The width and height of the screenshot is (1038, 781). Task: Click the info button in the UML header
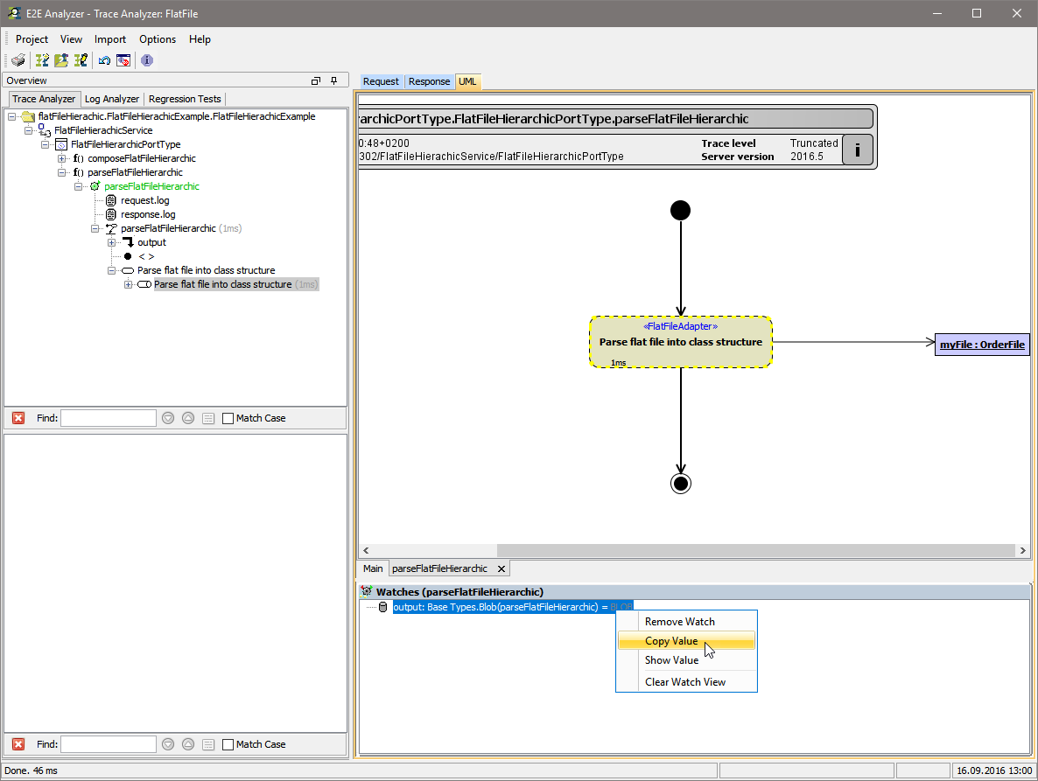click(x=856, y=150)
